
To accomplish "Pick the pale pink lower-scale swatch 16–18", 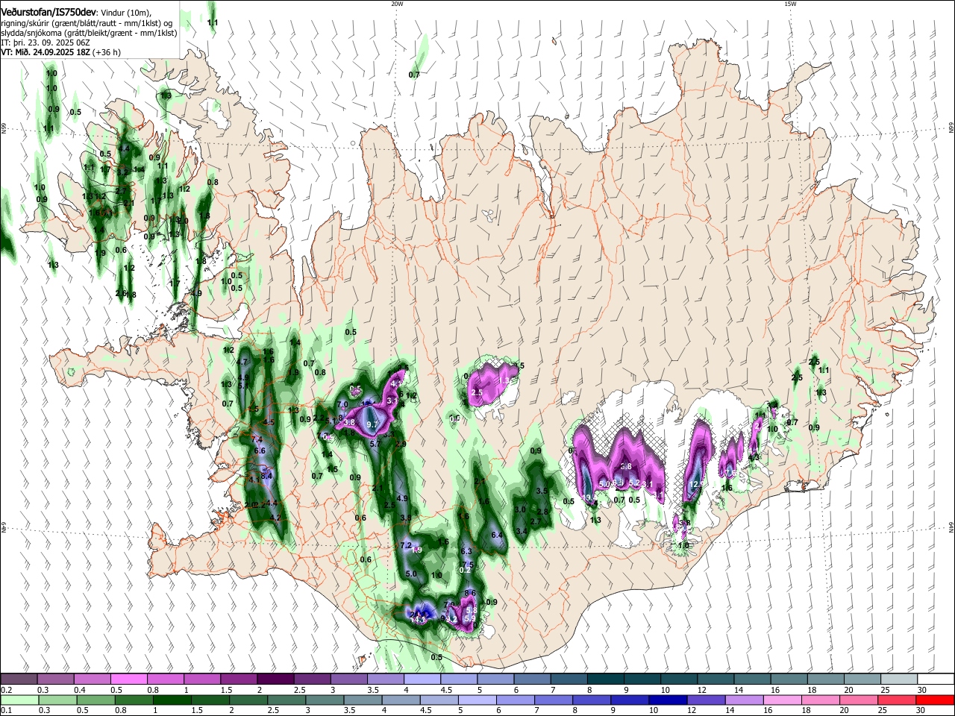I will pyautogui.click(x=781, y=700).
